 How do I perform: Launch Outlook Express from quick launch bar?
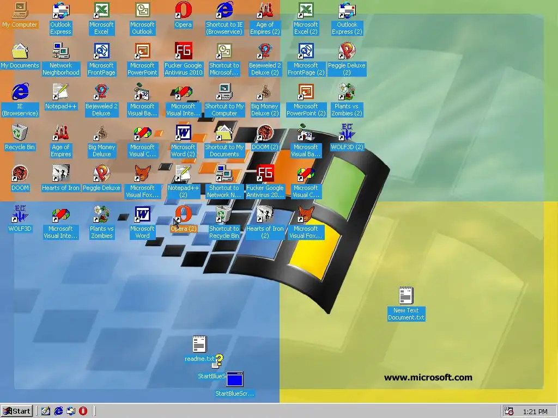(x=71, y=411)
